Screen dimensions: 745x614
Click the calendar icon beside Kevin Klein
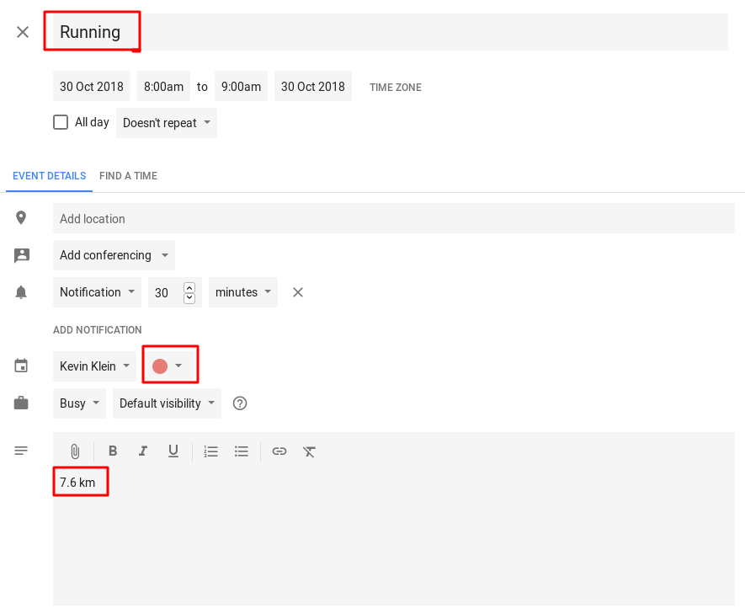pyautogui.click(x=21, y=366)
